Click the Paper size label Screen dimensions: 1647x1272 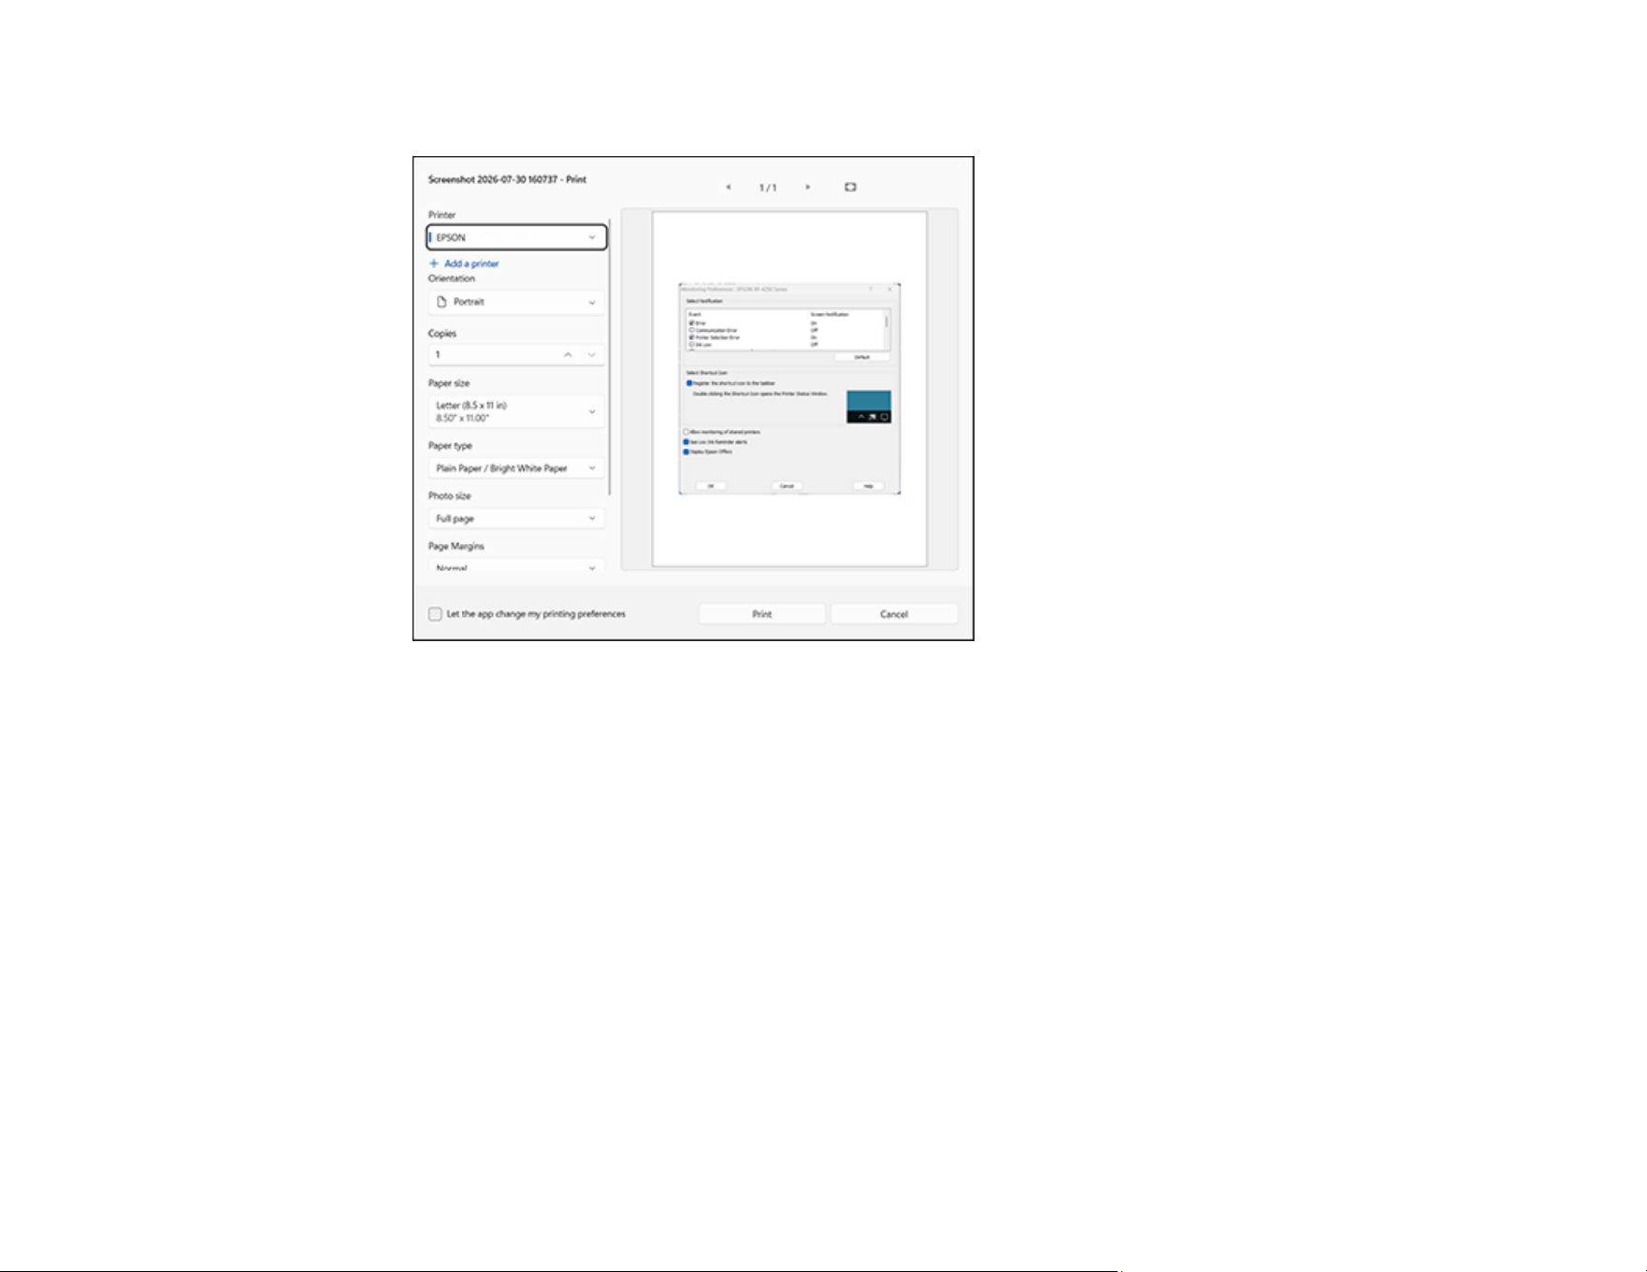pos(449,383)
